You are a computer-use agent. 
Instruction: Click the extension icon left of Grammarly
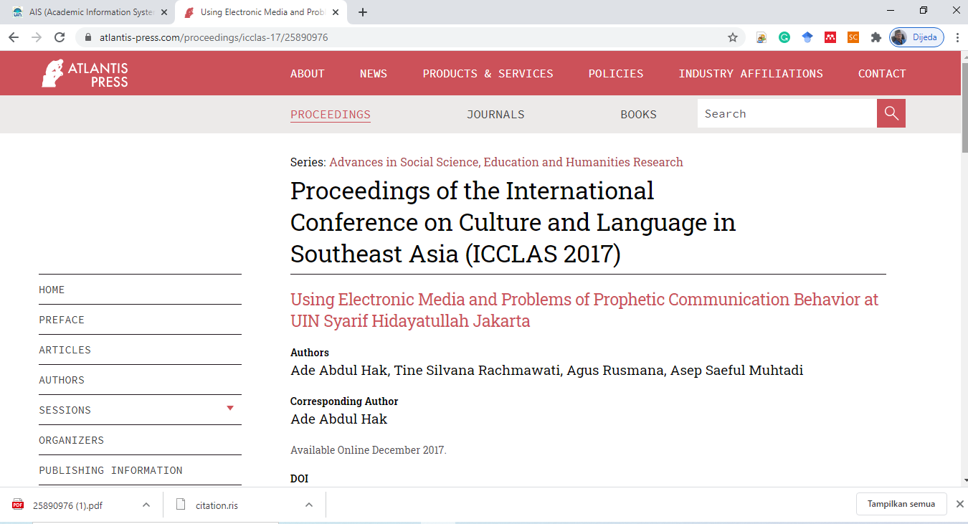click(761, 37)
